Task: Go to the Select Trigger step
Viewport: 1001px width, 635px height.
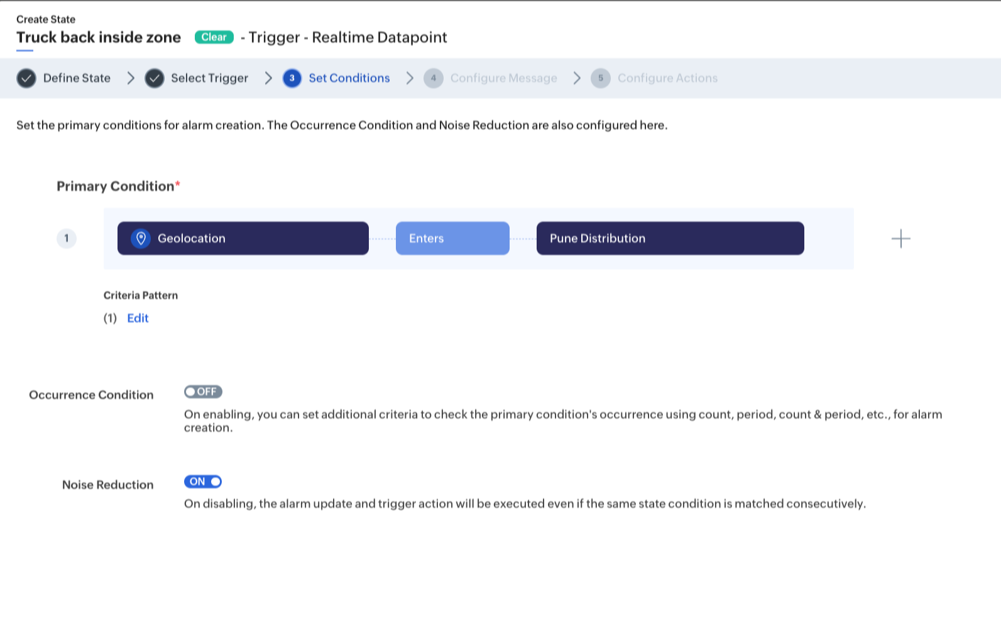Action: (209, 78)
